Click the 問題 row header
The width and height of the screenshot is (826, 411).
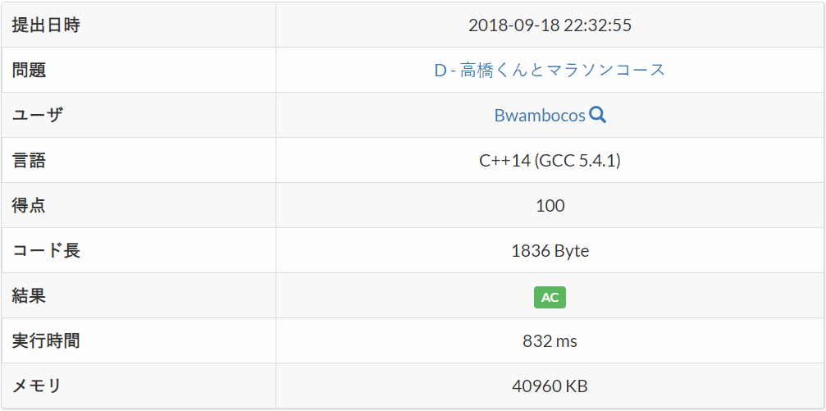tap(29, 71)
